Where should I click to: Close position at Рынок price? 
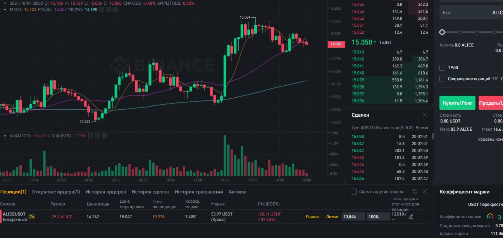(312, 217)
